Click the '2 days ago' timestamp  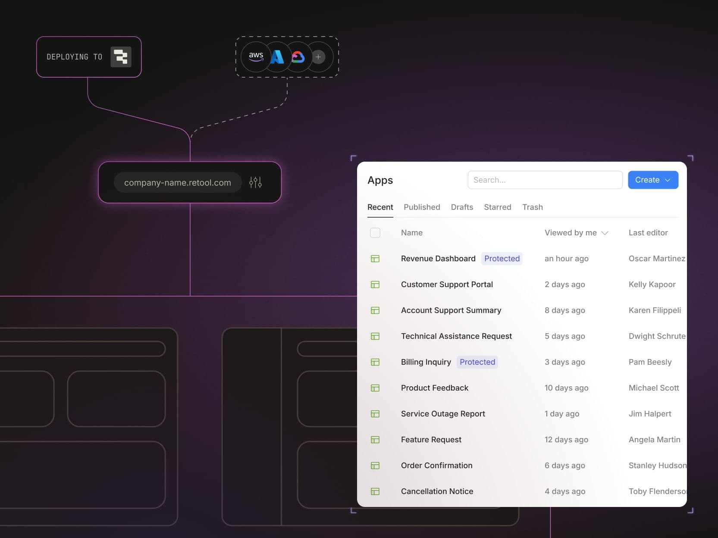coord(565,285)
